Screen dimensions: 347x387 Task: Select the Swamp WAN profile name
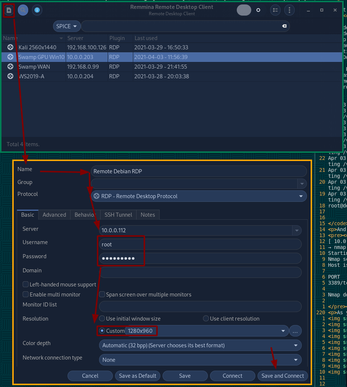coord(34,67)
